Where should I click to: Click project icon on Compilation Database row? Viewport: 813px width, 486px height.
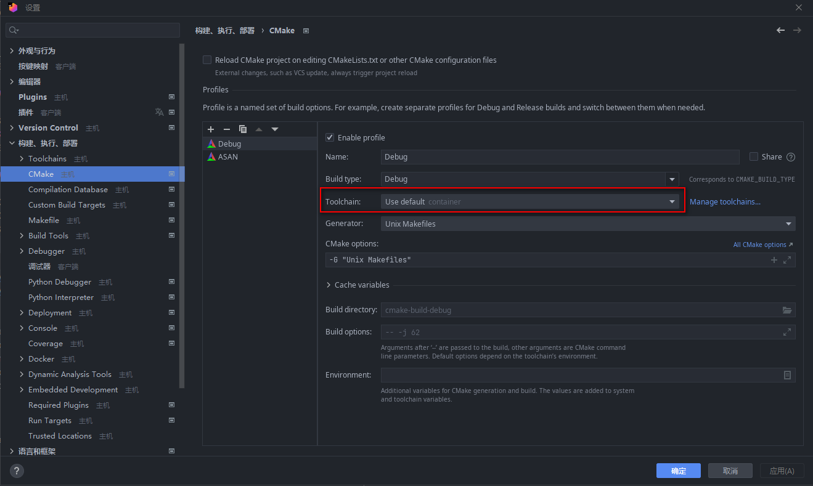(x=172, y=189)
